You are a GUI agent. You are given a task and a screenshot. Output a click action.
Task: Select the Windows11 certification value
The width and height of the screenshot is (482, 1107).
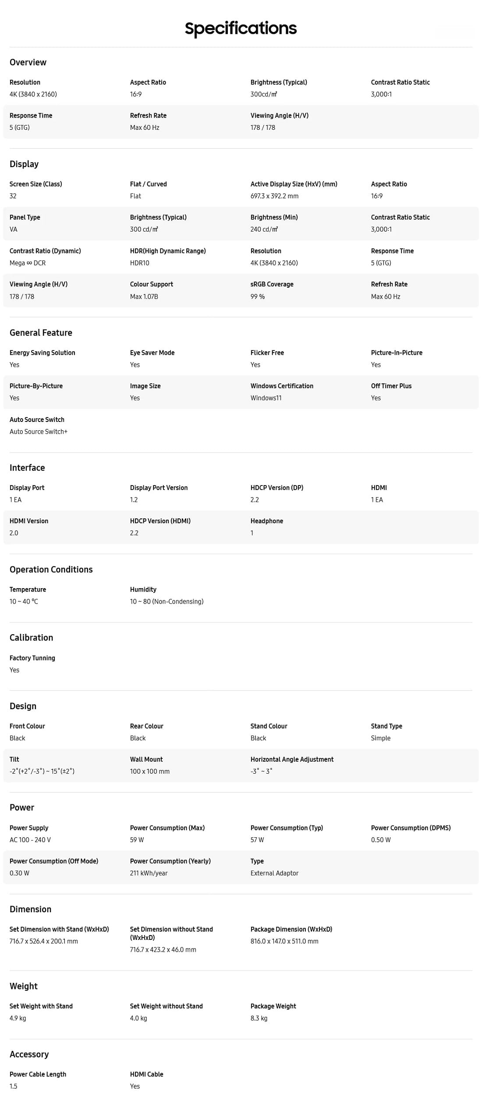pos(266,398)
